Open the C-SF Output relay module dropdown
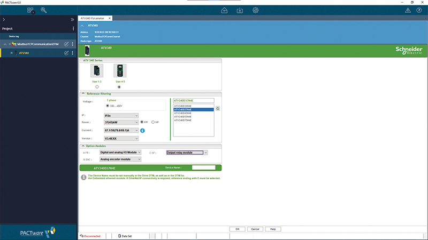The height and width of the screenshot is (240, 428). 187,153
